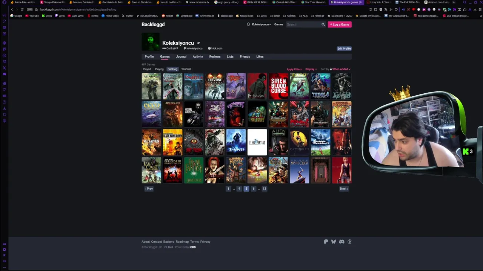Screen dimensions: 483x271
Task: Click the browser back arrow
Action: pos(12,9)
